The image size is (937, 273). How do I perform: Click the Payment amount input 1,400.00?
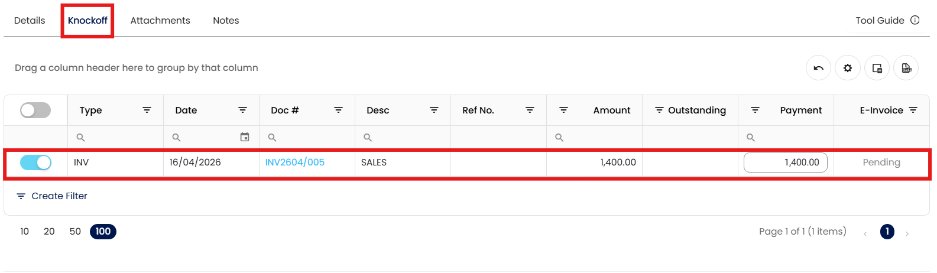(x=785, y=162)
